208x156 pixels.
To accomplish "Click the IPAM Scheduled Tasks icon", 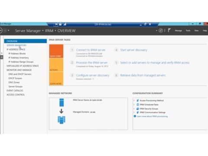I will tap(138, 104).
